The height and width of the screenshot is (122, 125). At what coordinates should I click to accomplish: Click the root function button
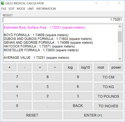coord(101,67)
